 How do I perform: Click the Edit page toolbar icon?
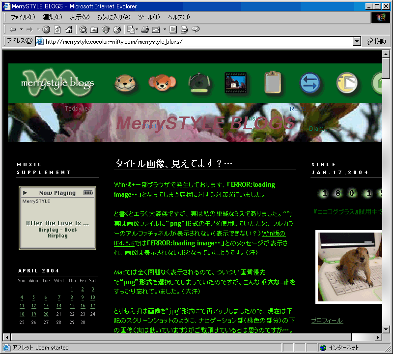(x=156, y=29)
